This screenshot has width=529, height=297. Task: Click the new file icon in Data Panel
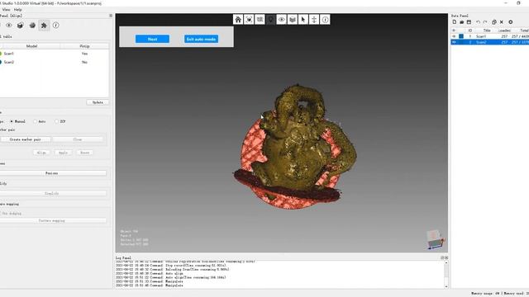coord(455,22)
